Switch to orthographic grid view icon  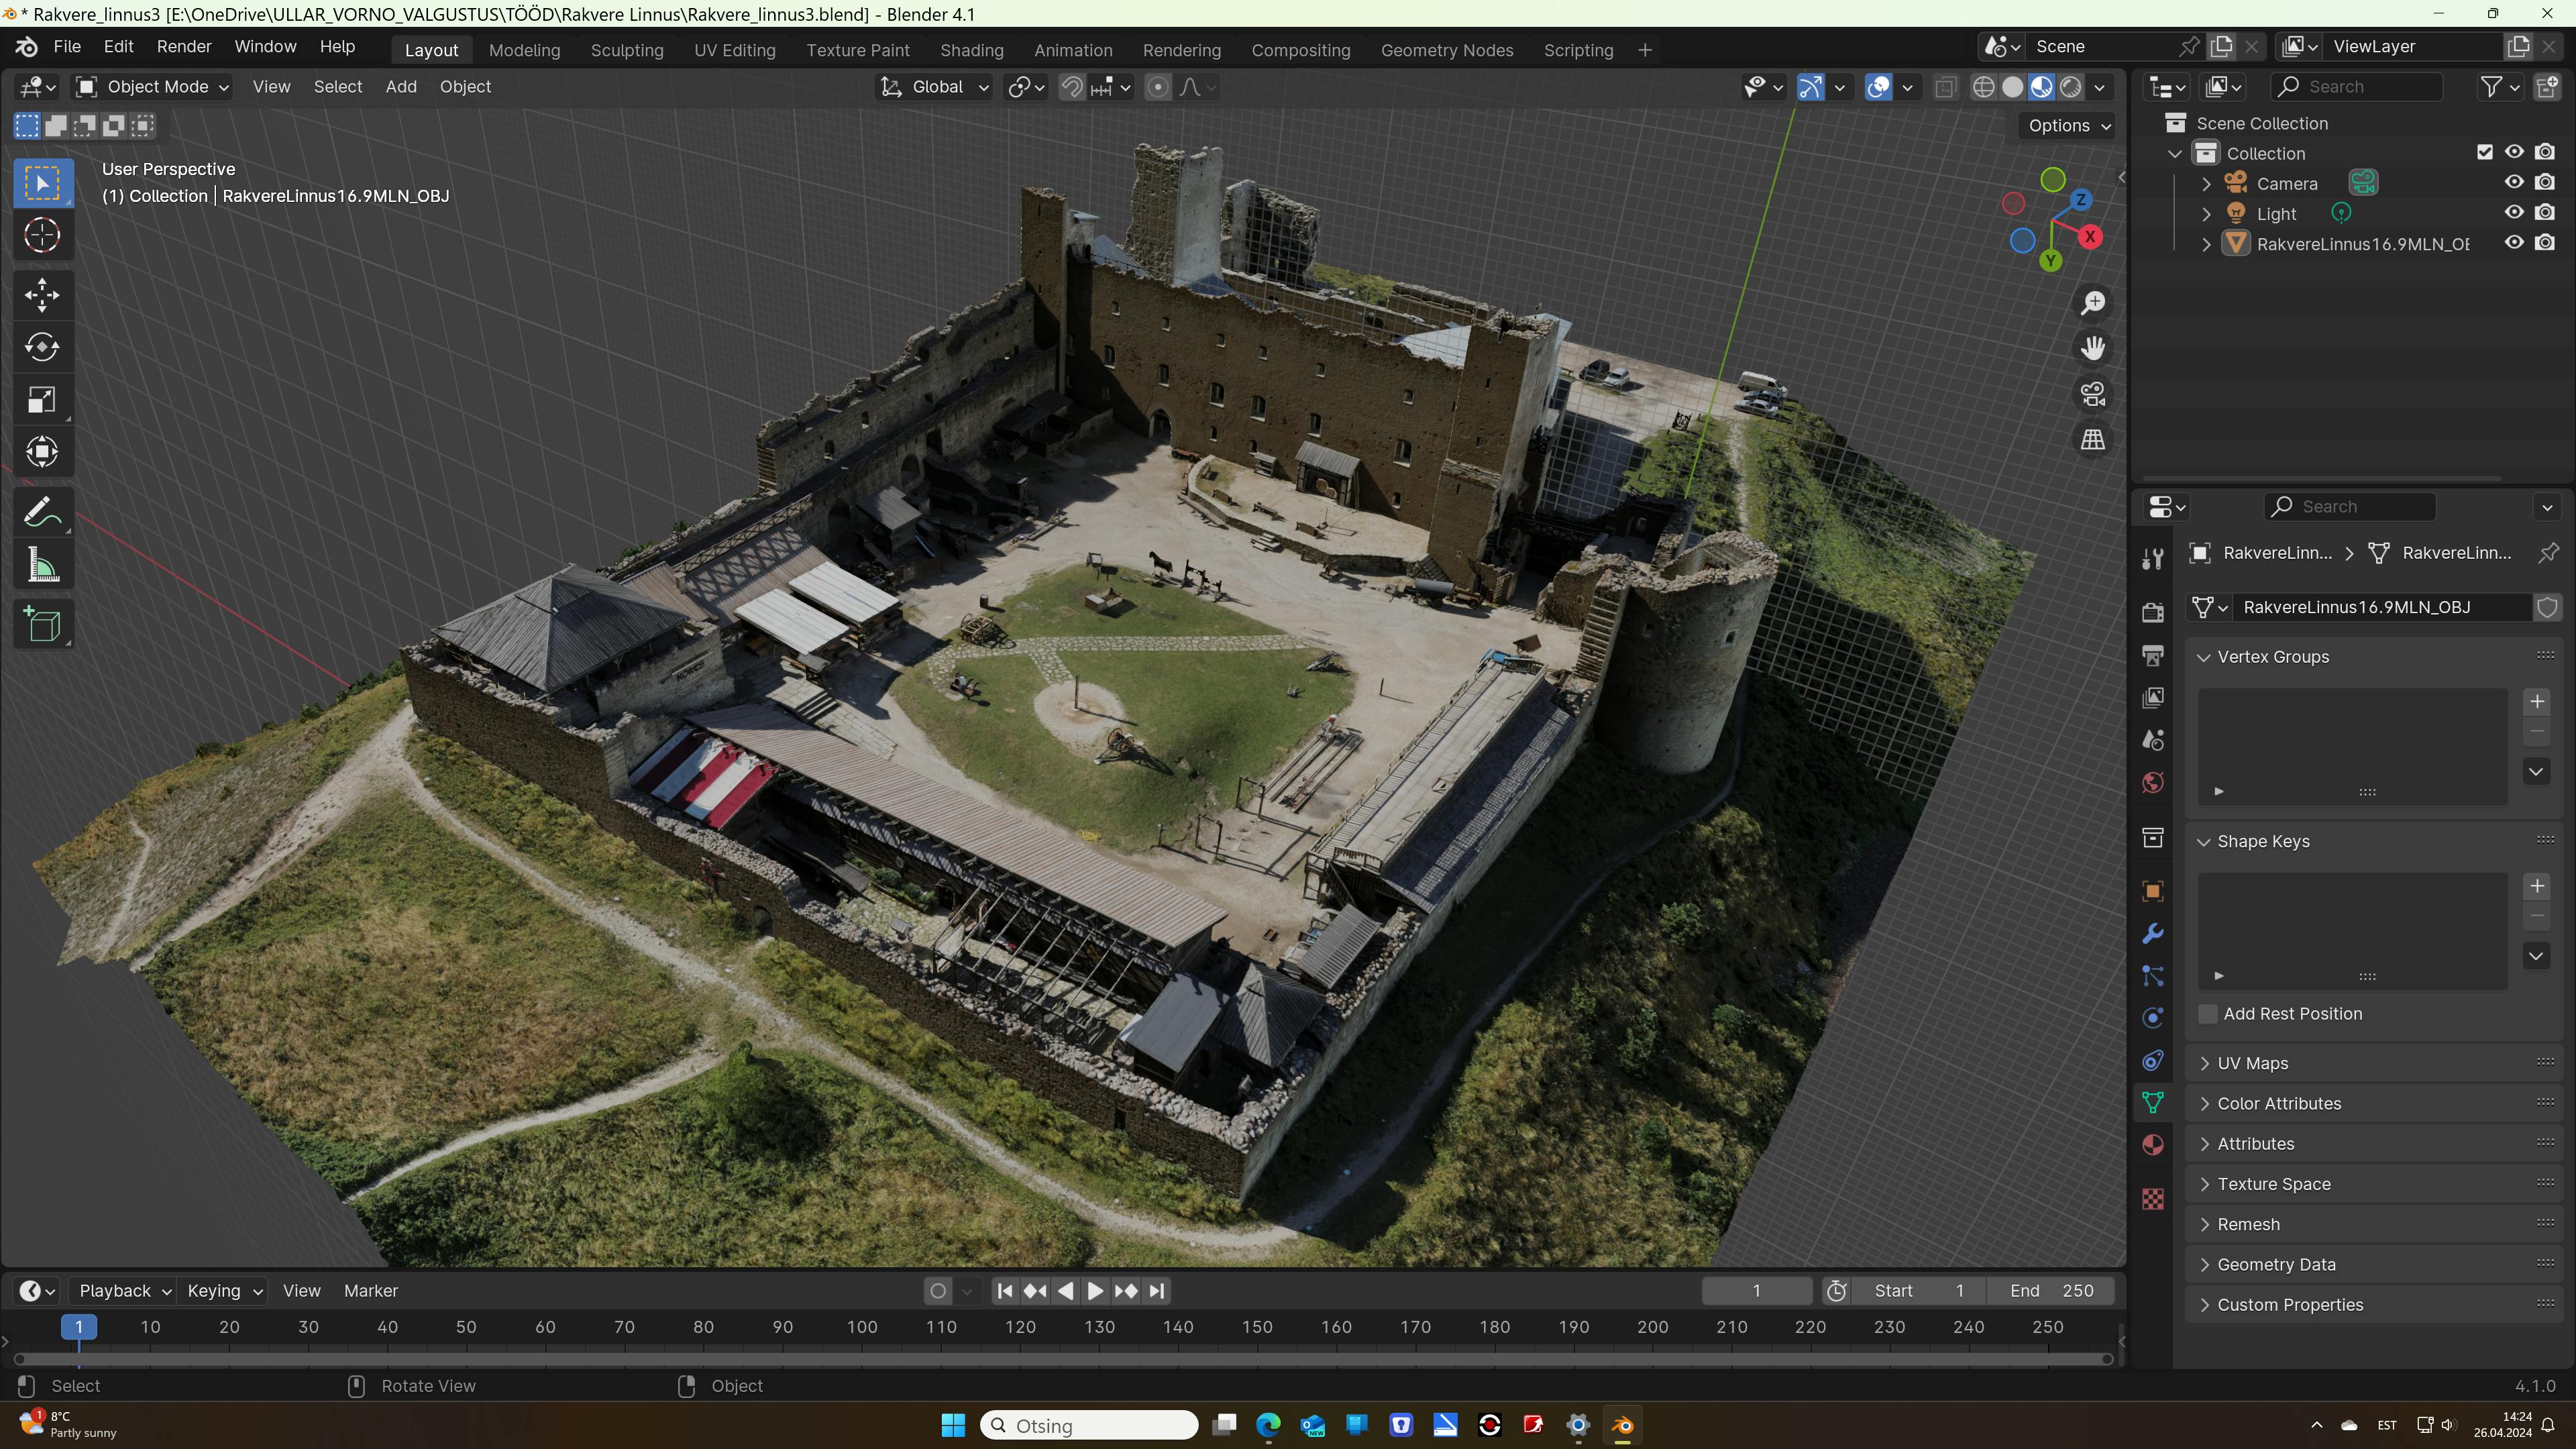[2093, 439]
